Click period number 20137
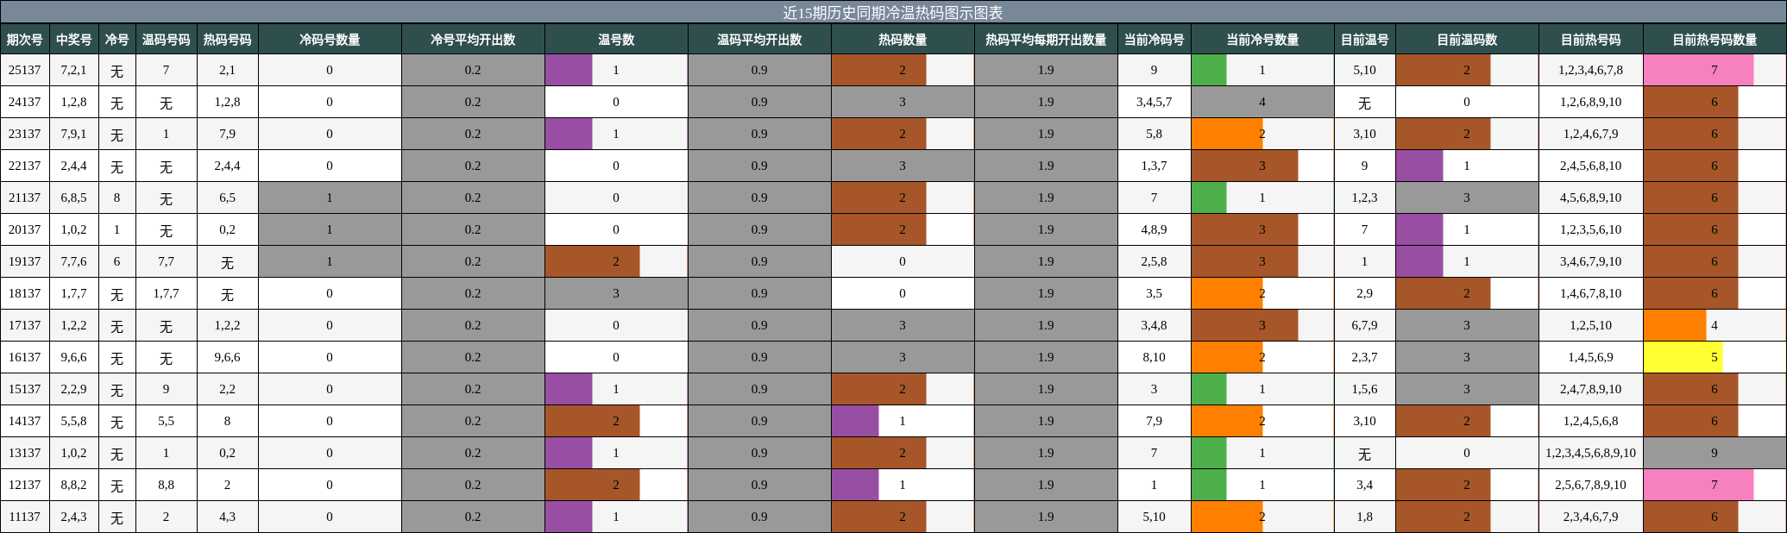Screen dimensions: 1787x533 click(24, 229)
